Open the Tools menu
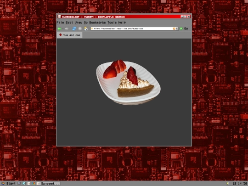 [x=112, y=23]
